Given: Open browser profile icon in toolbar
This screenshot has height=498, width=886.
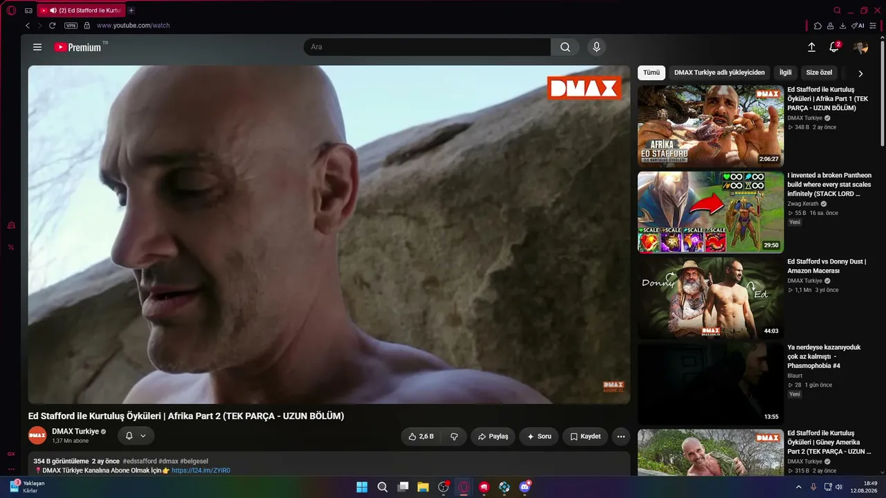Looking at the screenshot, I should (830, 26).
